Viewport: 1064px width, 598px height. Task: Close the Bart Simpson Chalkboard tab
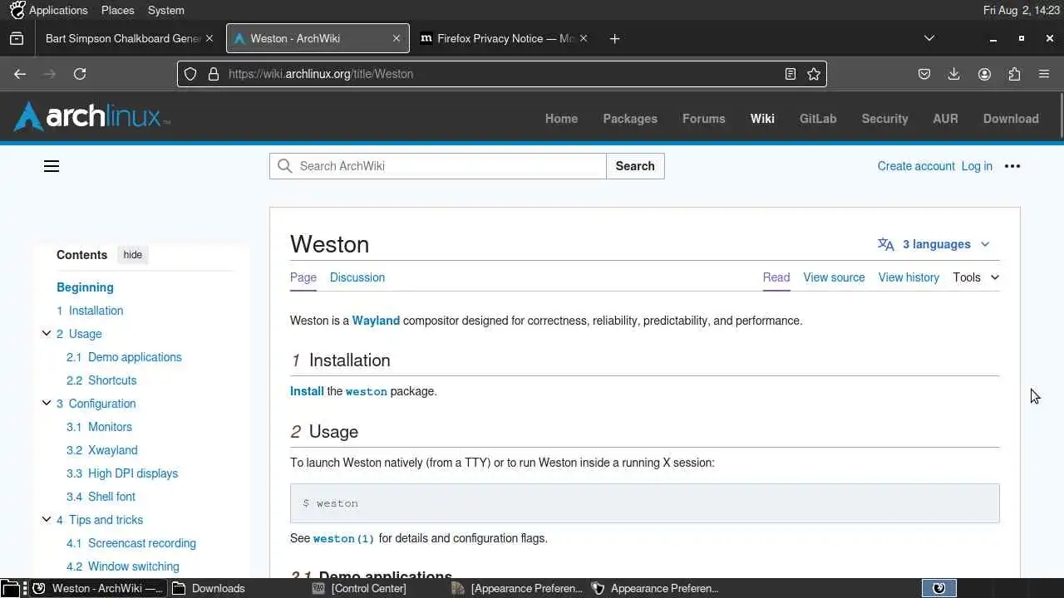209,38
